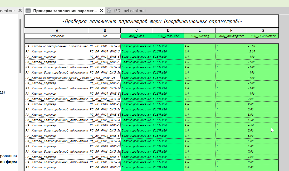The image size is (289, 171).
Task: Select family cell РА_Клапан балансировочный ручной_Ридан
Action: click(57, 78)
